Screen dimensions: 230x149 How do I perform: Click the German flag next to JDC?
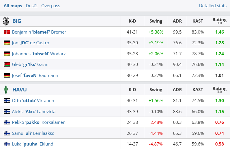7,43
